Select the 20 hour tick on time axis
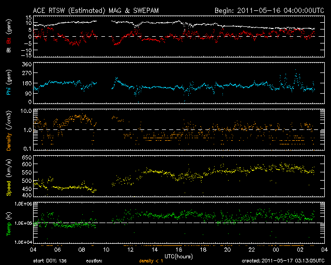The height and width of the screenshot is (265, 331). [228, 249]
